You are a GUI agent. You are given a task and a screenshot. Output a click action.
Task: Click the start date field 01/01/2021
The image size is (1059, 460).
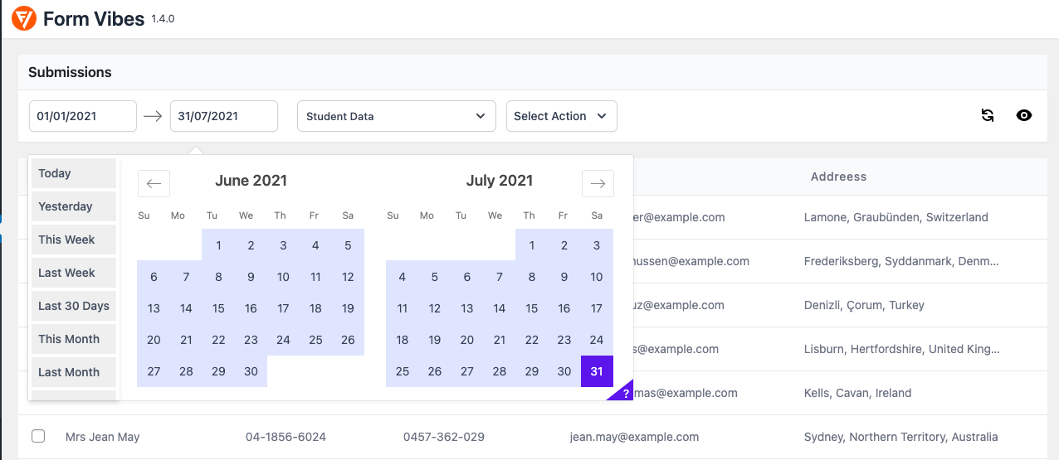tap(82, 116)
